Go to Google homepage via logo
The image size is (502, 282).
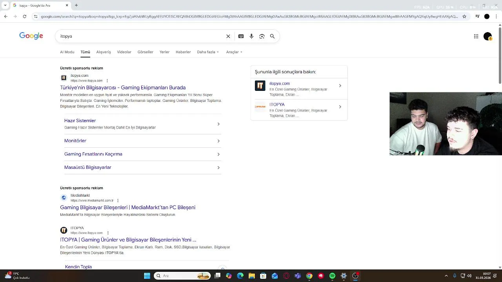(31, 36)
